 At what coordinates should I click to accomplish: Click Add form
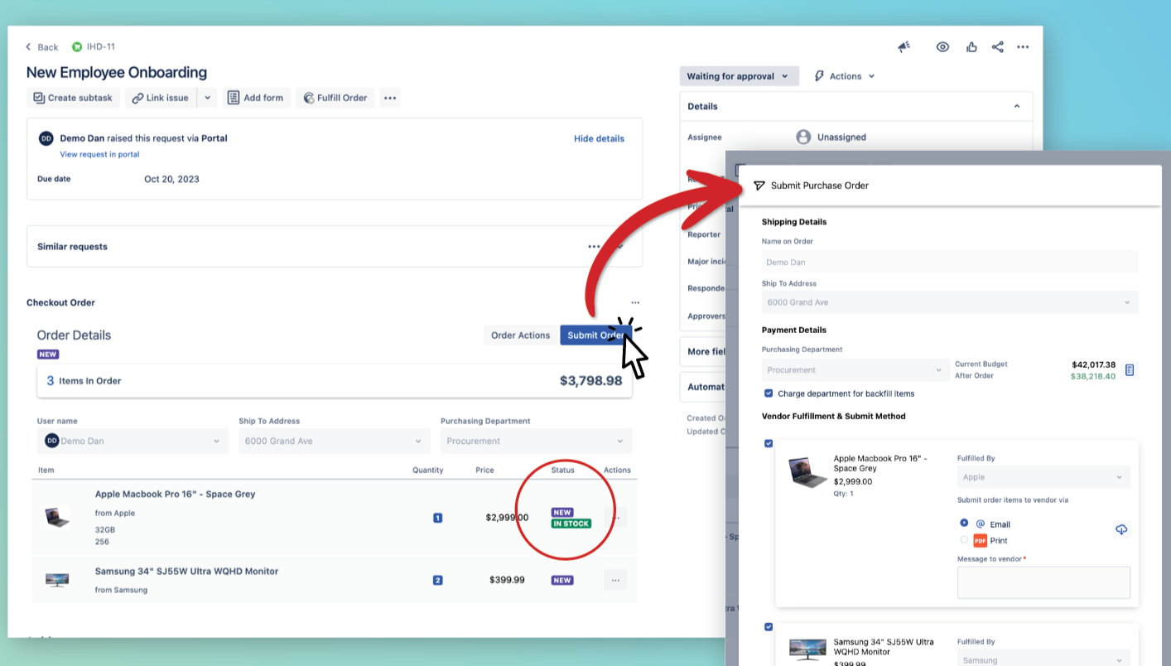[x=255, y=98]
